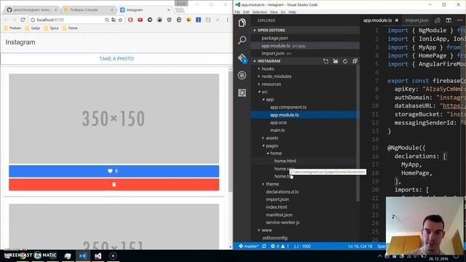The height and width of the screenshot is (262, 466).
Task: Click the sync icon in VS Code status bar
Action: pos(264,246)
